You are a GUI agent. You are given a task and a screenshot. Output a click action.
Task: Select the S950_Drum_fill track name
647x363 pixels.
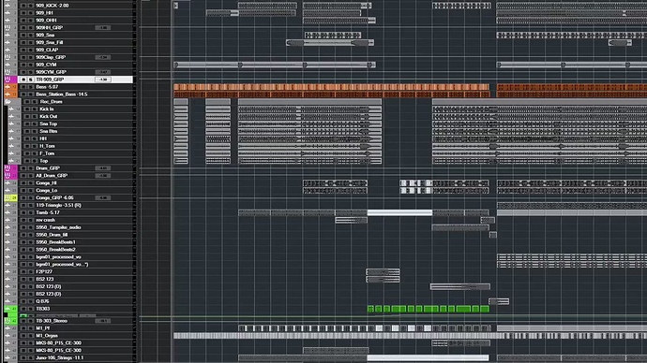click(x=52, y=235)
